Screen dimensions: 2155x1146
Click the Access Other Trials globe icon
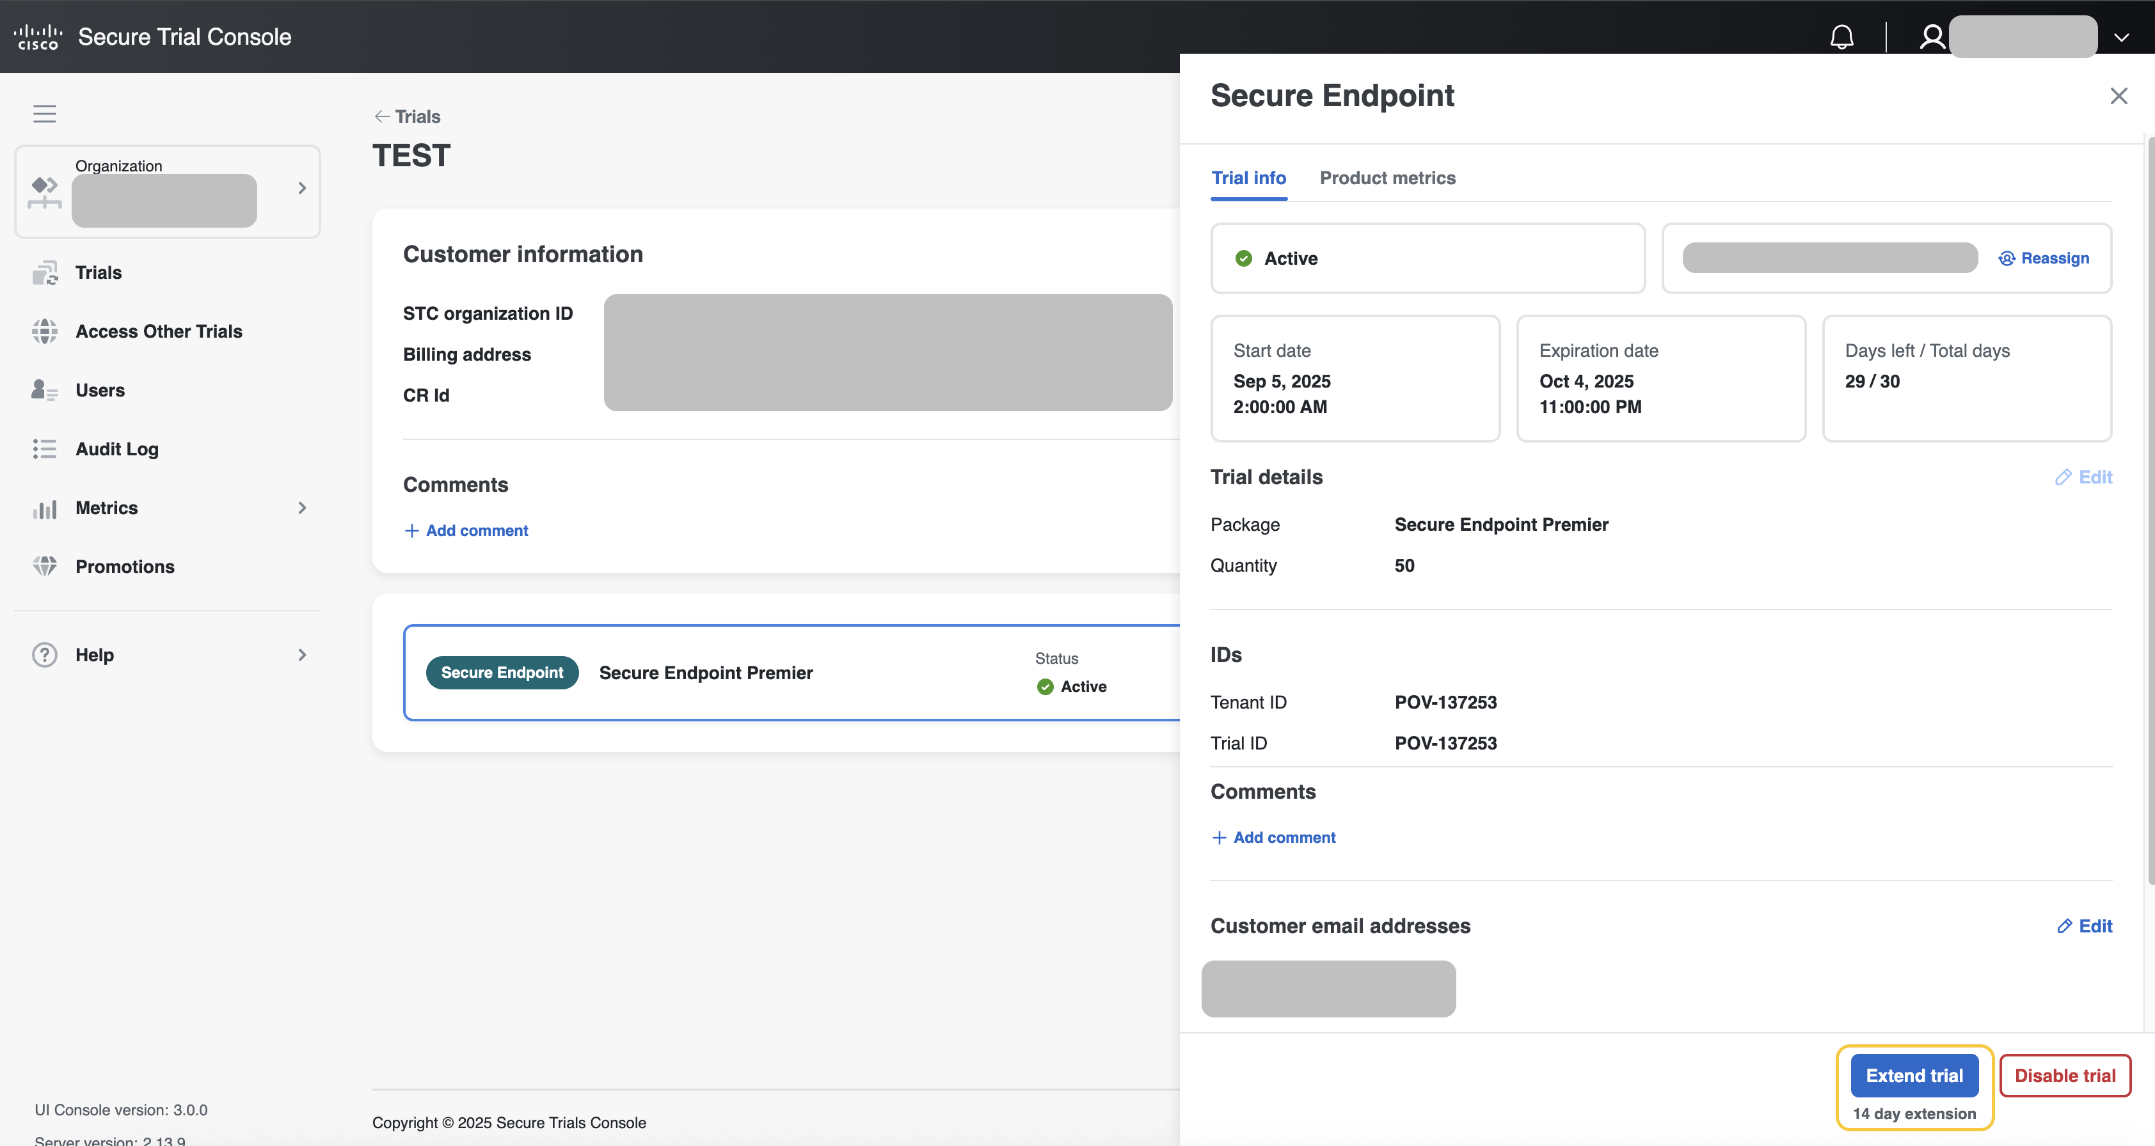(45, 331)
